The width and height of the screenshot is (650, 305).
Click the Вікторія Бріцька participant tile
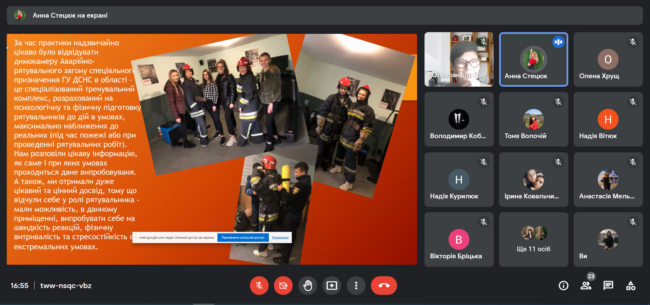tap(459, 239)
